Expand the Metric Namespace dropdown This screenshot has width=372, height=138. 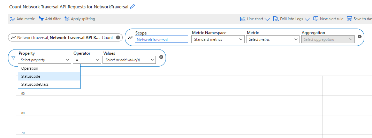218,39
